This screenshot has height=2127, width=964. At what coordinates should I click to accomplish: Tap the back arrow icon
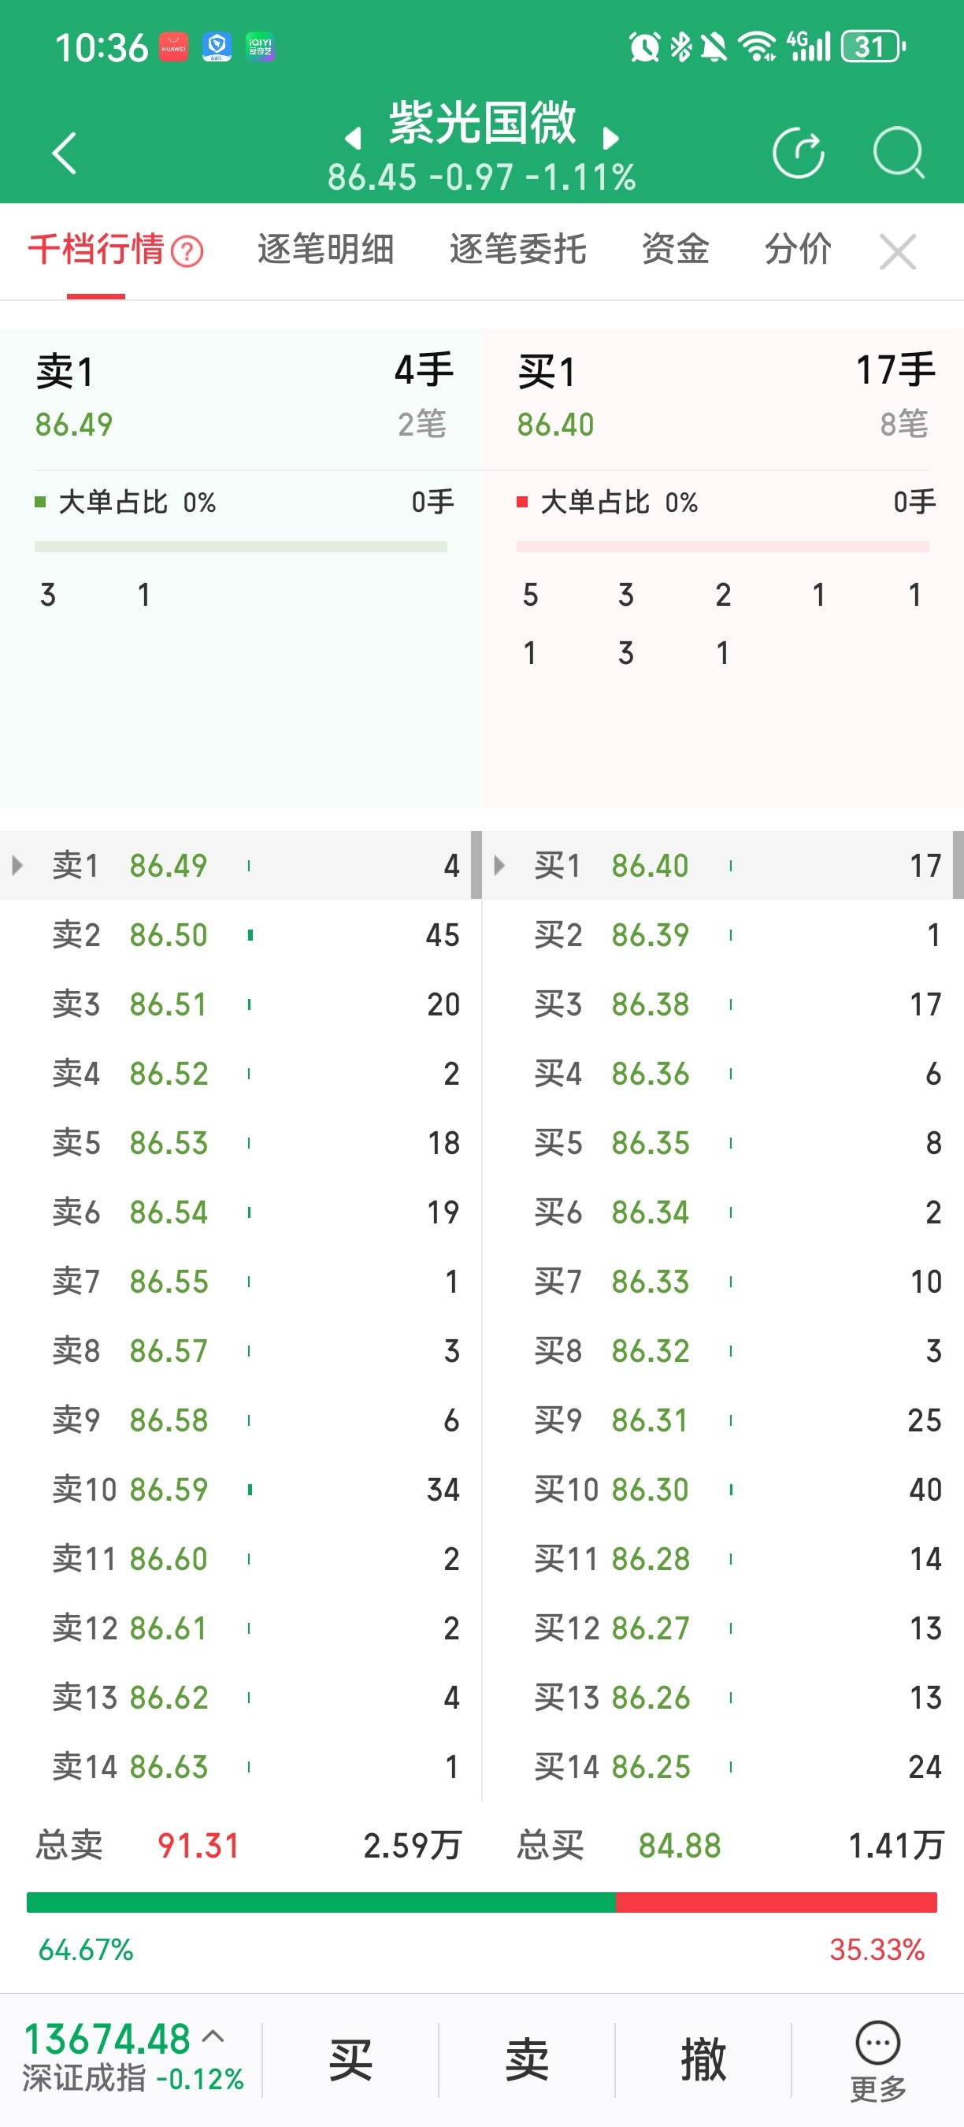tap(65, 154)
